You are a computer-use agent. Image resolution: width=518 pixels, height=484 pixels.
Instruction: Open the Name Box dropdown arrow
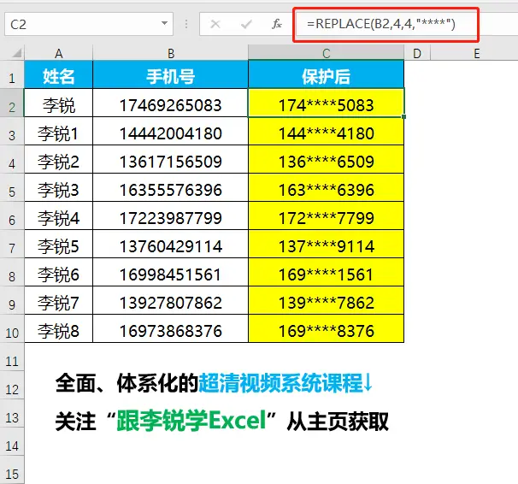pos(164,23)
